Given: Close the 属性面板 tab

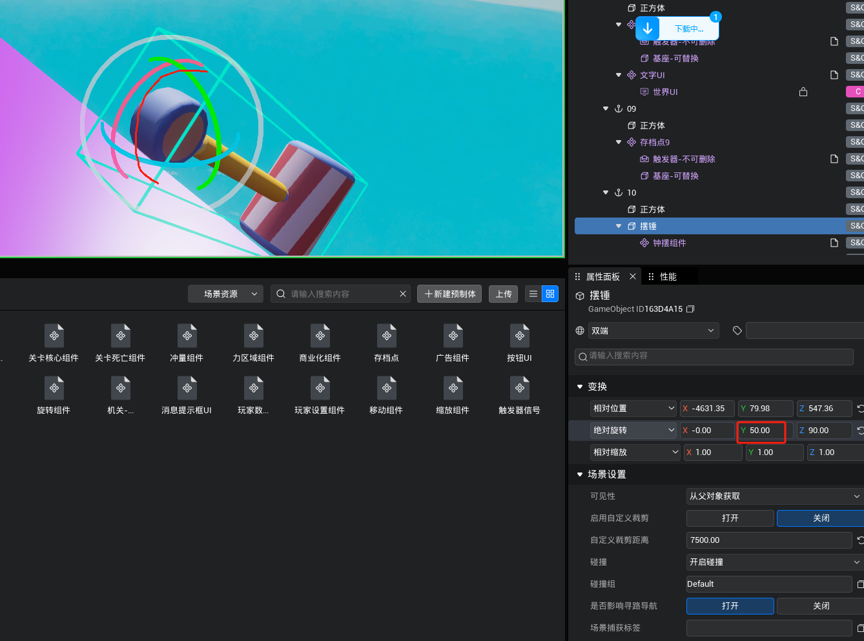Looking at the screenshot, I should click(x=633, y=276).
